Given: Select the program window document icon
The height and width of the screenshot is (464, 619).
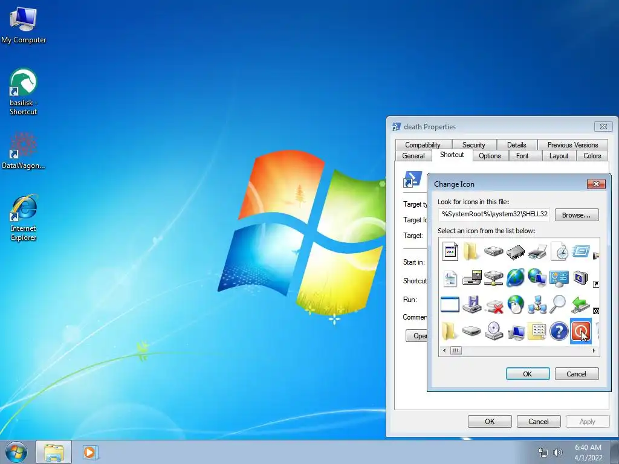Looking at the screenshot, I should point(450,251).
